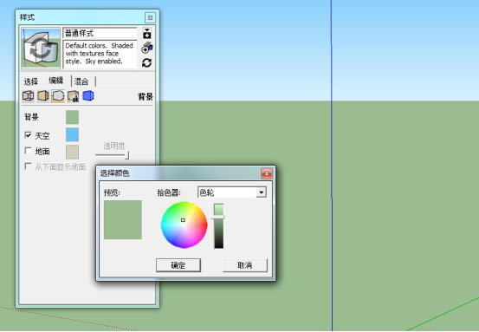Open the 拾色器 色轮 dropdown
This screenshot has height=332, width=479.
point(232,192)
